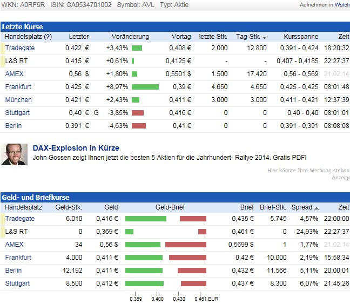Screen dimensions: 350x304
Task: Select München Vortag 0,411 €
Action: click(180, 100)
